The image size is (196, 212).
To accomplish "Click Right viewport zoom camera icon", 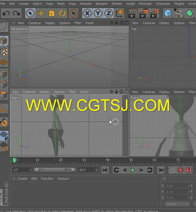I will [x=117, y=92].
